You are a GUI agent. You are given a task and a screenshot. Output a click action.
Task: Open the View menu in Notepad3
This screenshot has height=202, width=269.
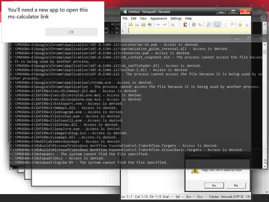coord(143,18)
